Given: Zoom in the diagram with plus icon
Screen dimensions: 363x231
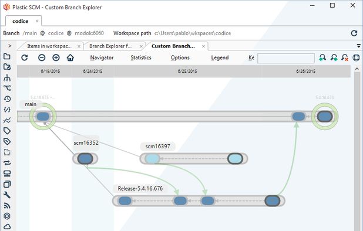Looking at the screenshot, I should coord(56,57).
